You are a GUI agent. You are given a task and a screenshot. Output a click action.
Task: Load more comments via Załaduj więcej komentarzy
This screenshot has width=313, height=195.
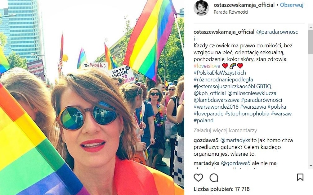(225, 130)
